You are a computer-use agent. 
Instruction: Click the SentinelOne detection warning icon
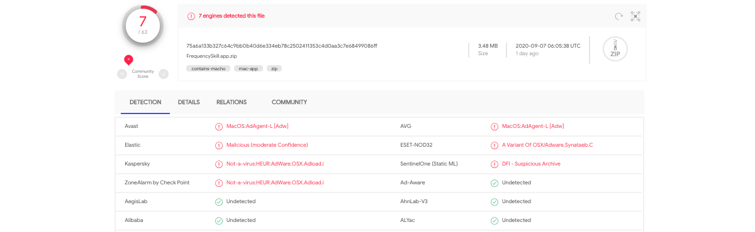[x=495, y=164]
